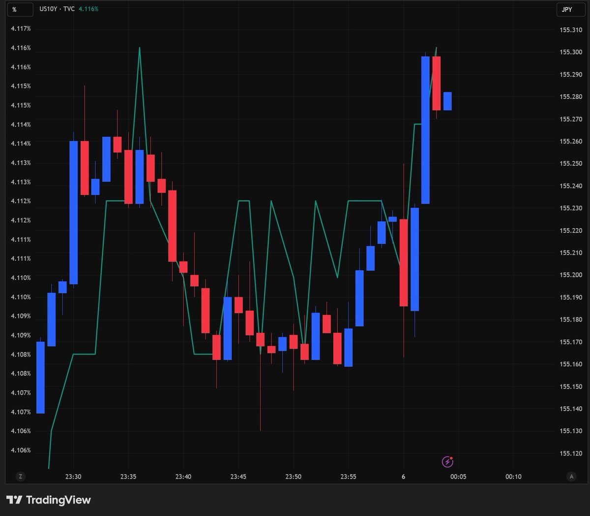
Task: Click the TradingView logo icon
Action: (14, 500)
